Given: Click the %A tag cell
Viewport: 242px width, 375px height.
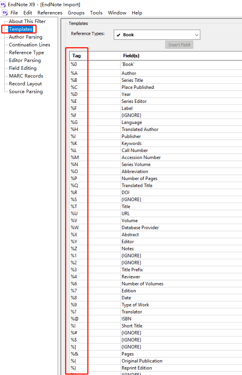Looking at the screenshot, I should (95, 73).
